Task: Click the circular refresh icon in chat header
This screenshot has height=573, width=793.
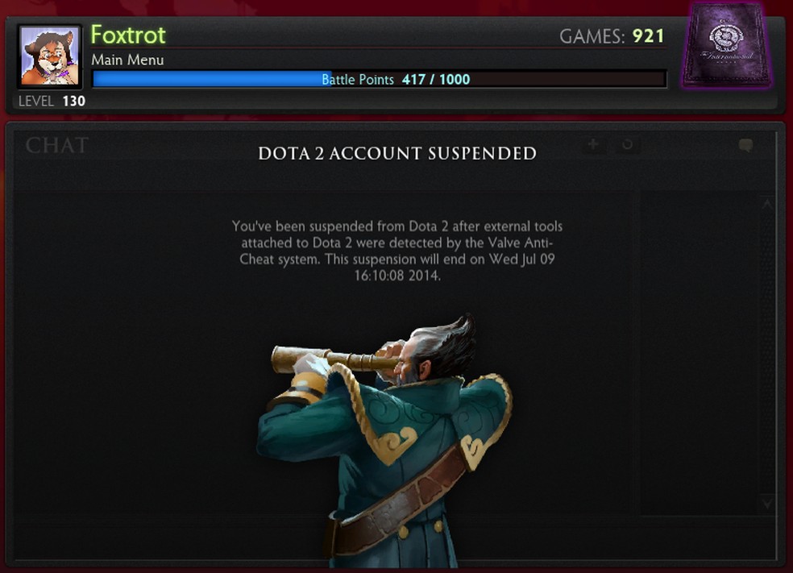Action: [x=627, y=144]
